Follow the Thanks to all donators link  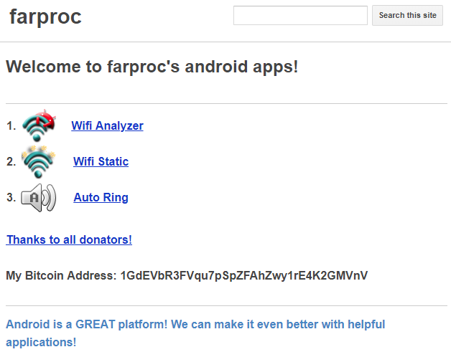pos(69,239)
